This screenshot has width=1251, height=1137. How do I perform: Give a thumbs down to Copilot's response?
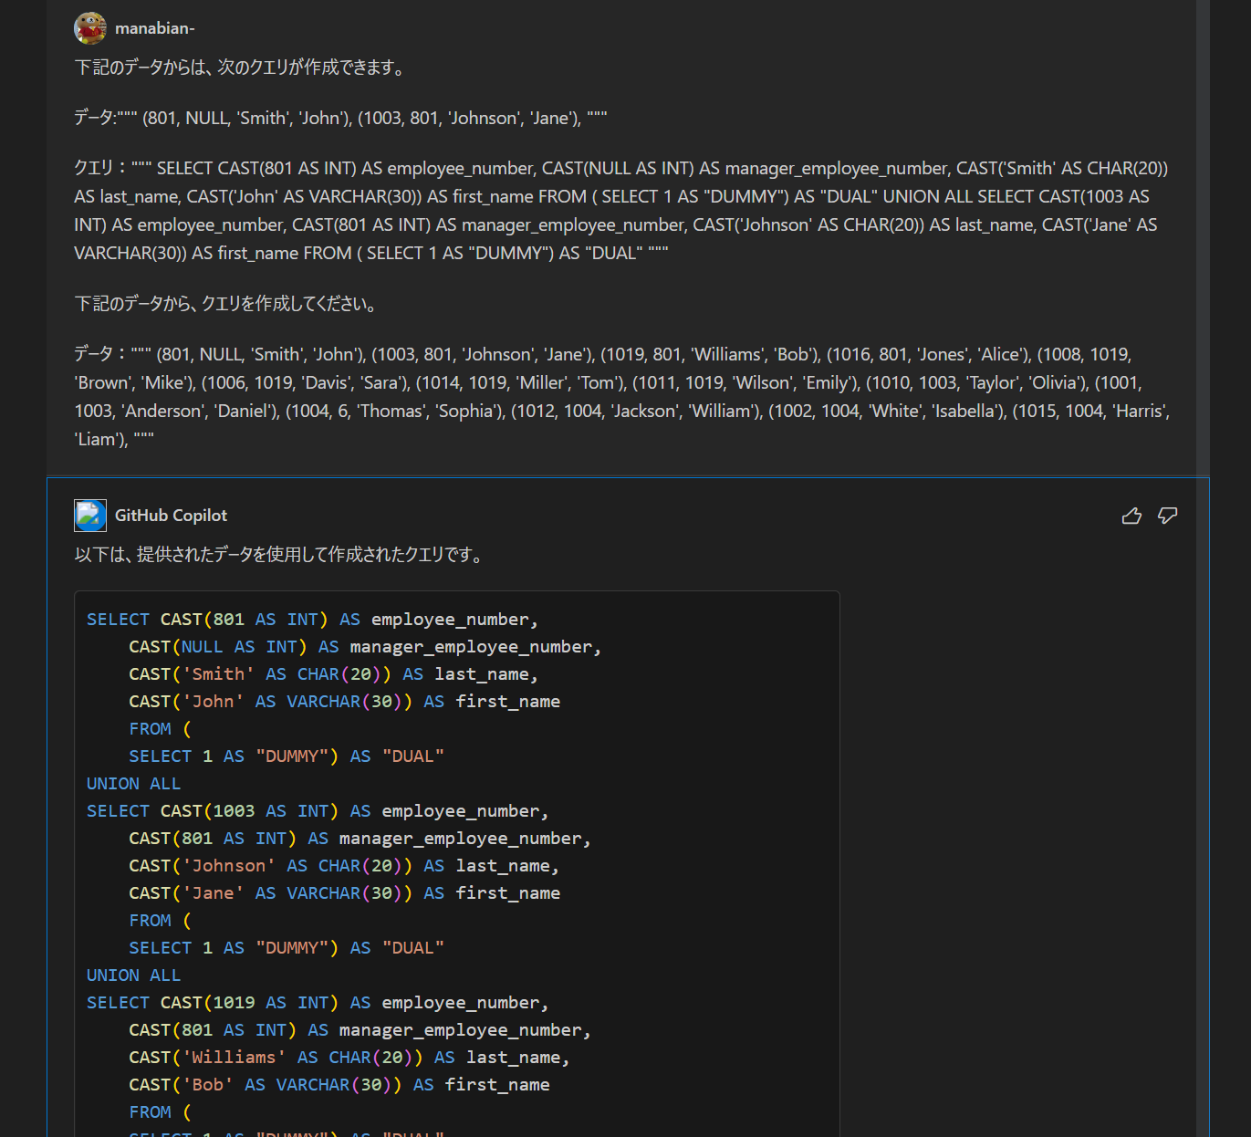1168,516
